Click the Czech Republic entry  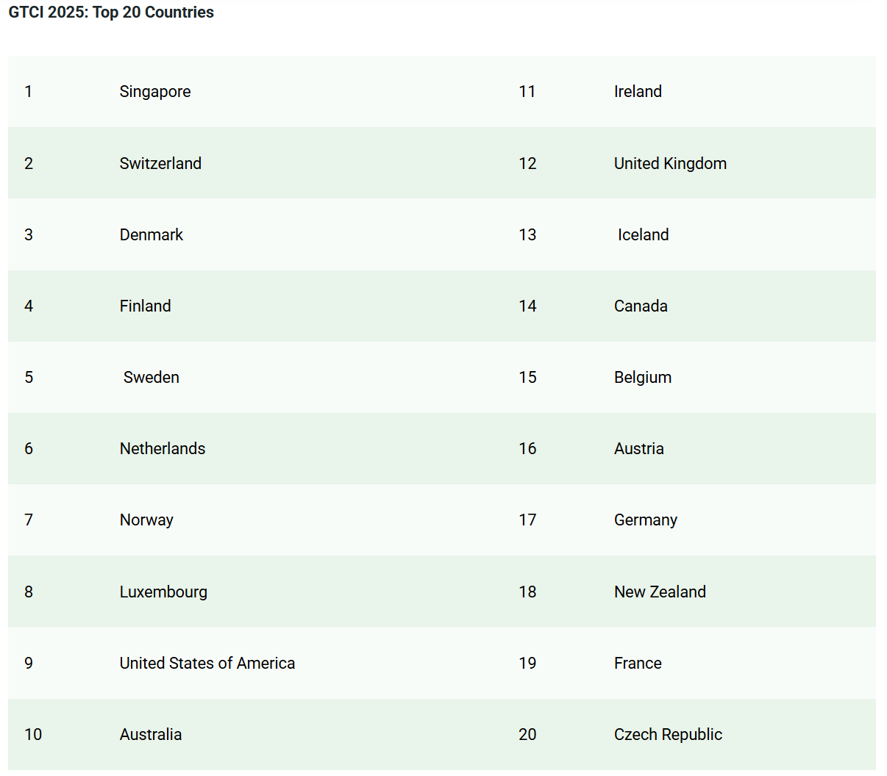click(668, 734)
